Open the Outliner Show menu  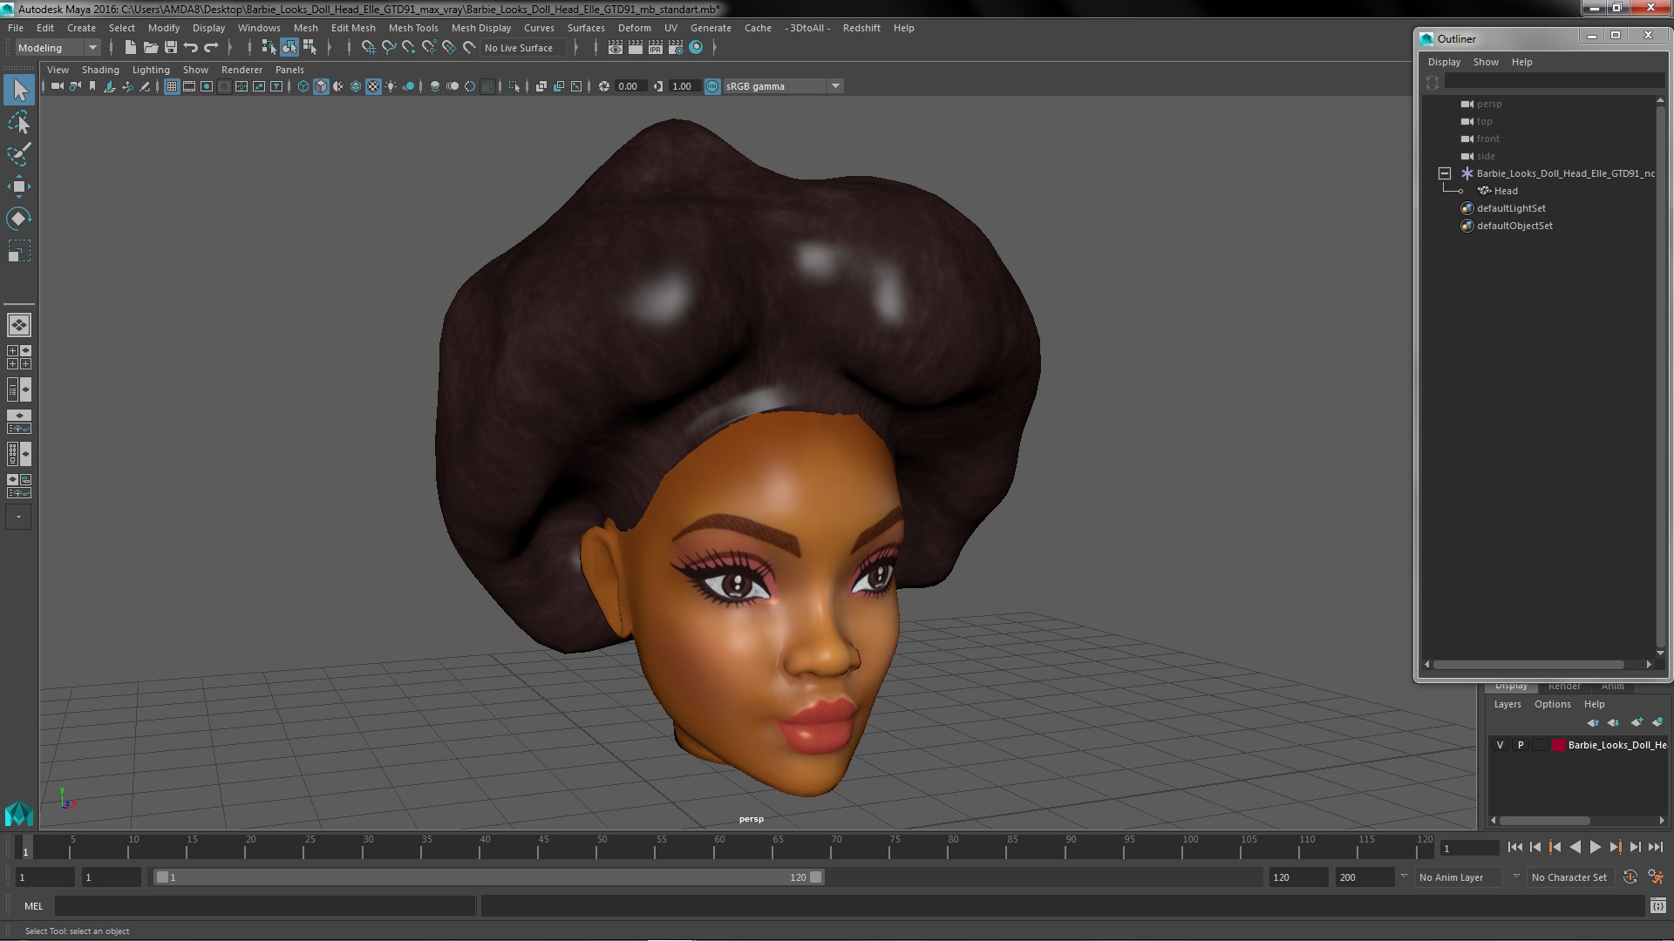coord(1486,62)
